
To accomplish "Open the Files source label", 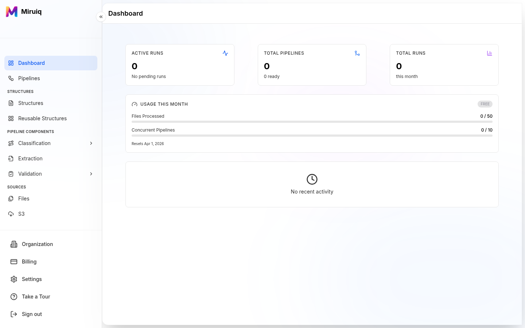I will pyautogui.click(x=24, y=199).
